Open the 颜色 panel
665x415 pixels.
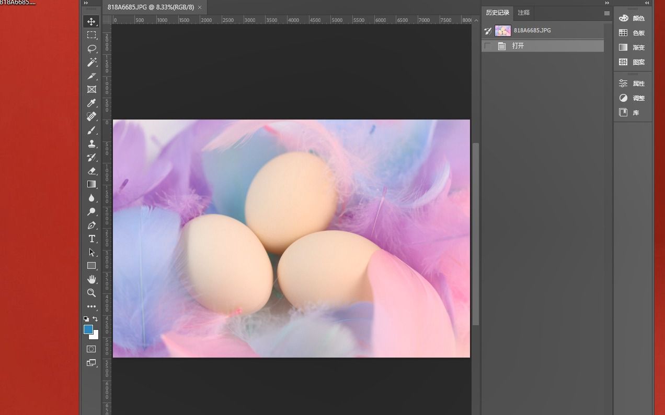(633, 18)
